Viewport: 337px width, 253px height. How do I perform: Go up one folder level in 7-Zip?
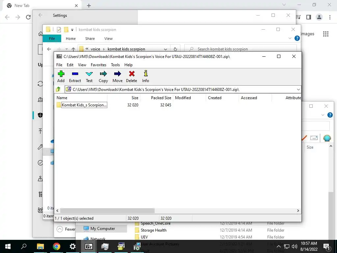click(58, 89)
